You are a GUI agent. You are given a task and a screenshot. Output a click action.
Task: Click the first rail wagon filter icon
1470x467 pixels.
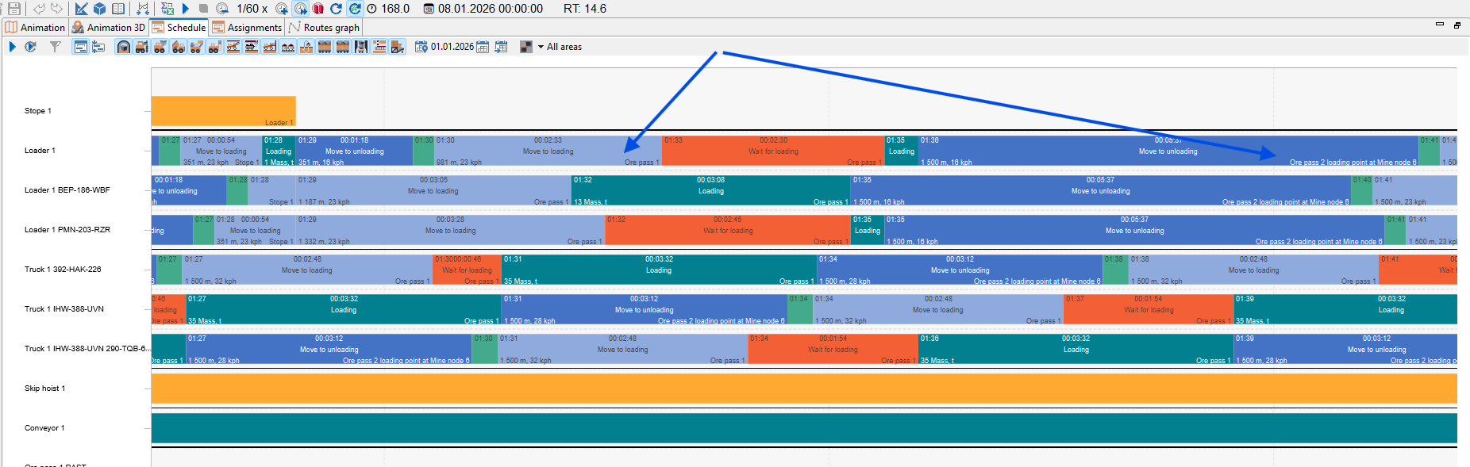click(325, 47)
